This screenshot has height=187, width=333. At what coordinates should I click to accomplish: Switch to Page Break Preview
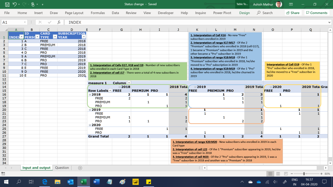point(286,174)
